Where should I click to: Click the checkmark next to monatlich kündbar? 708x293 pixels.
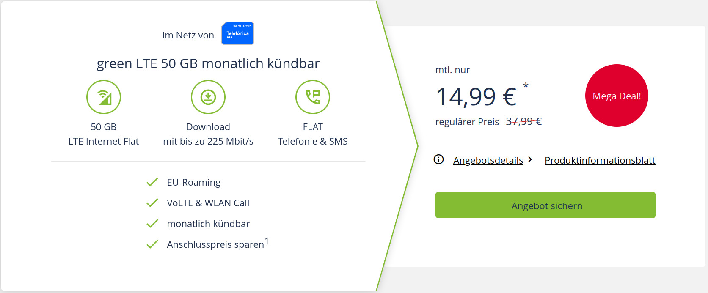(x=152, y=224)
